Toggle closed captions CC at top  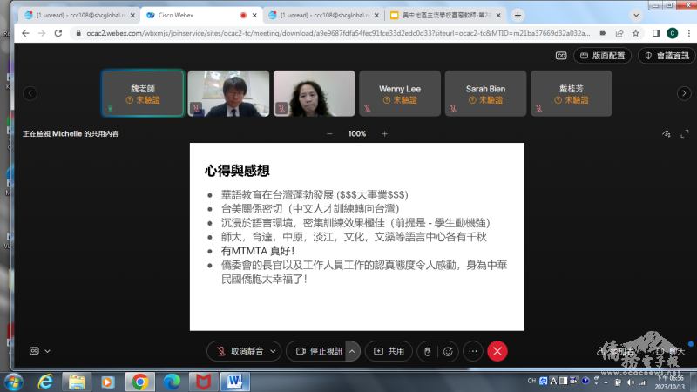[561, 56]
